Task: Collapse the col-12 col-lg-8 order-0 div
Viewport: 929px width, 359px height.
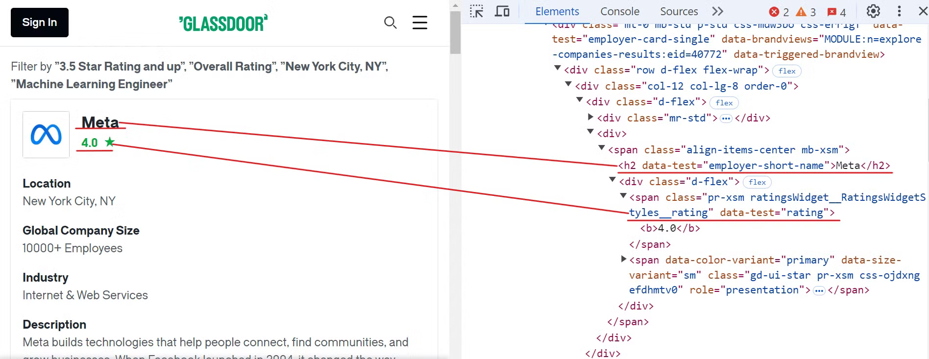Action: (x=568, y=84)
